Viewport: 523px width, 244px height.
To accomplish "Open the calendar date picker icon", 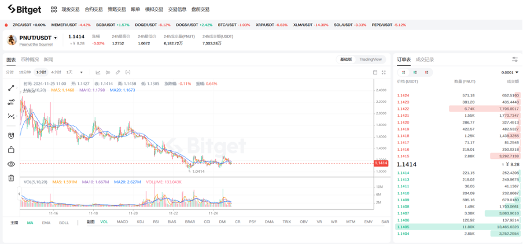I will pos(375,72).
